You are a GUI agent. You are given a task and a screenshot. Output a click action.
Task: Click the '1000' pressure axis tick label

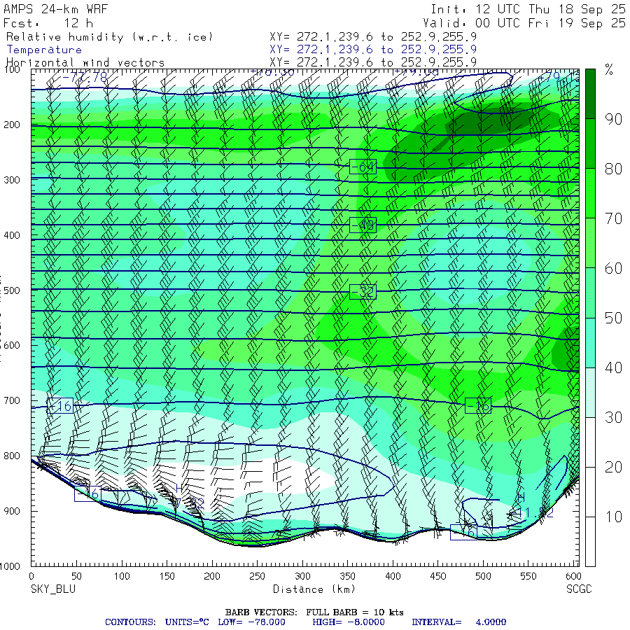10,566
